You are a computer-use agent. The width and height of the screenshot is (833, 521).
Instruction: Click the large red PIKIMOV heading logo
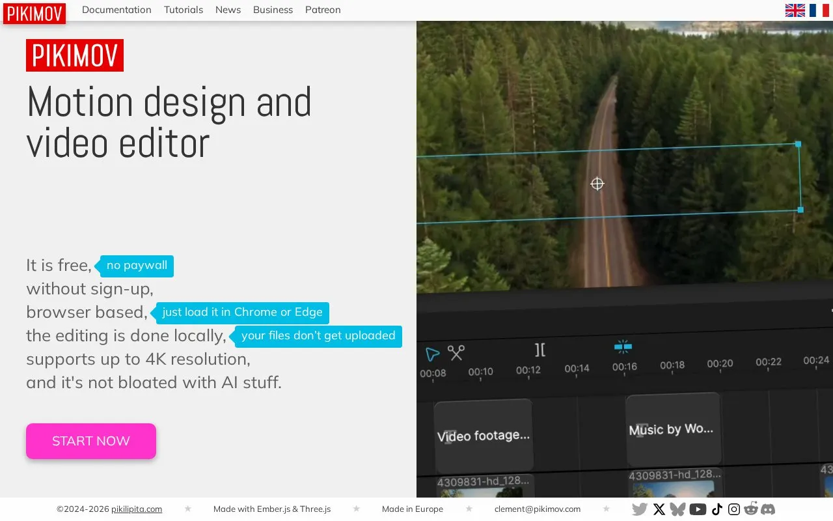75,55
